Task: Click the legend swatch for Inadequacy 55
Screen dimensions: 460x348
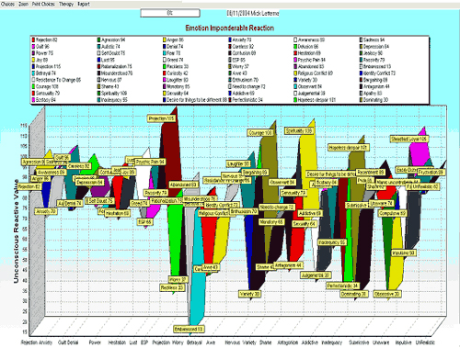Action: point(99,100)
